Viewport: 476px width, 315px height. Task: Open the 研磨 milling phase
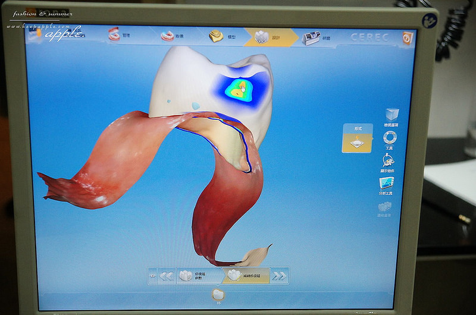(x=316, y=38)
